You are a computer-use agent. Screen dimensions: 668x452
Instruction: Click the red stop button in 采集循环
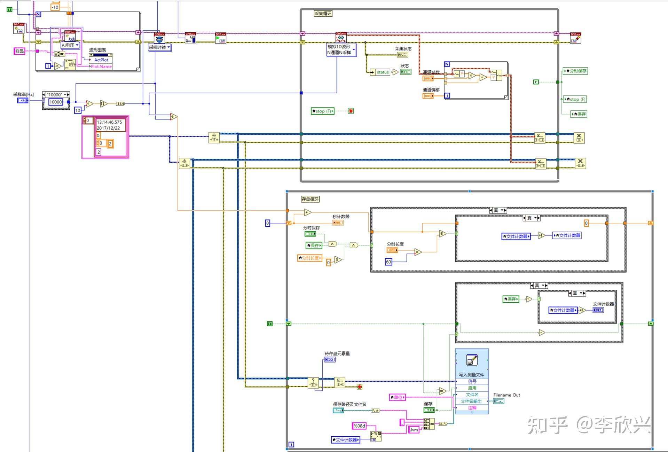coord(351,111)
